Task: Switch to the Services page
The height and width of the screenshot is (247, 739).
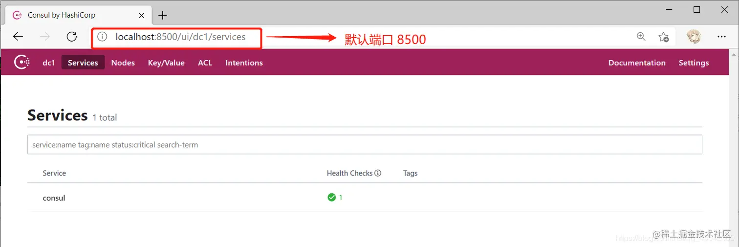Action: tap(83, 63)
